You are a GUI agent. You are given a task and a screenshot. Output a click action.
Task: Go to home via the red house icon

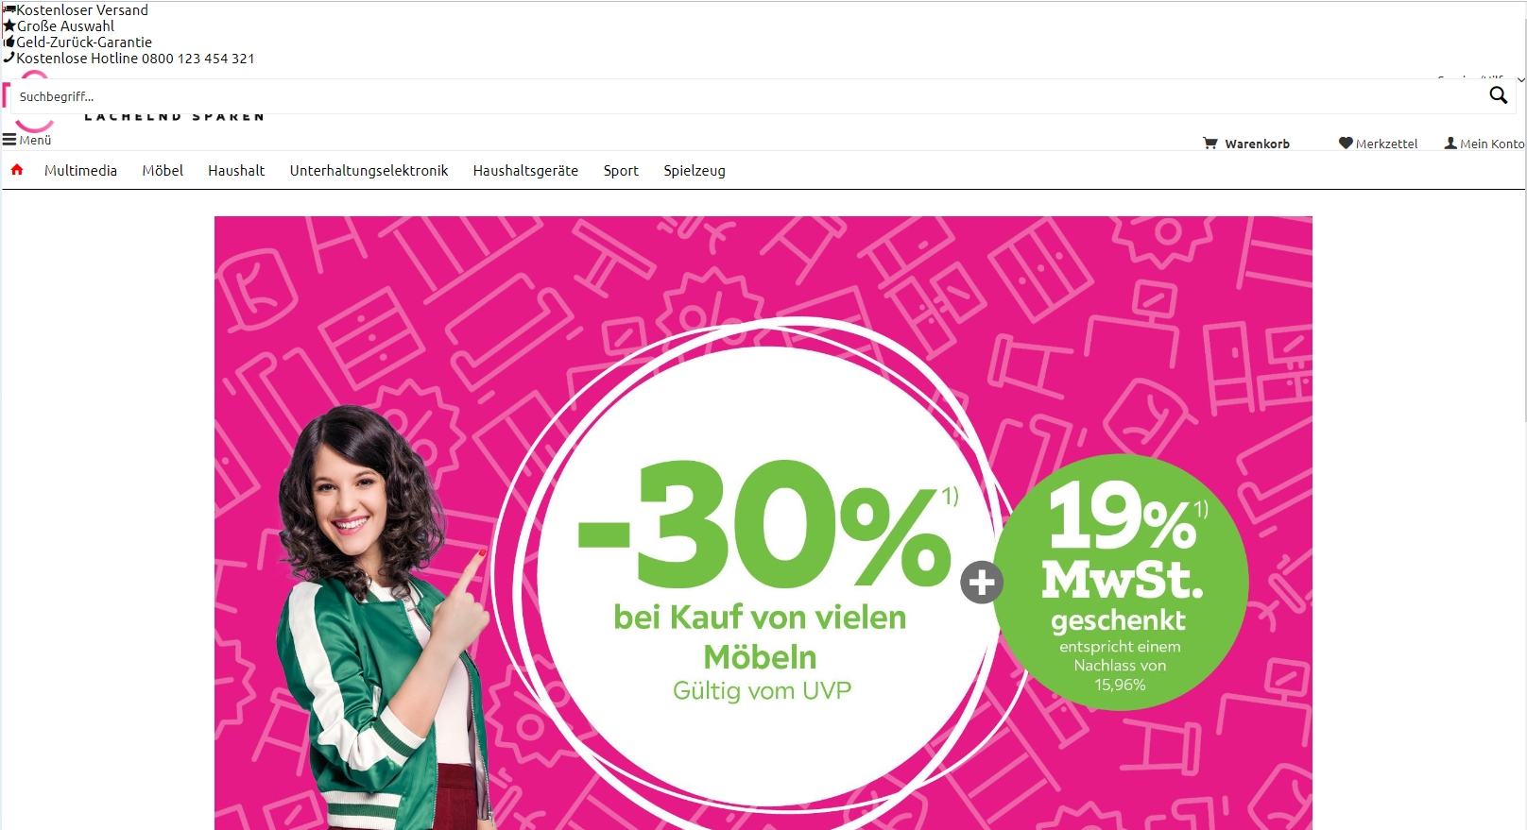[x=16, y=170]
